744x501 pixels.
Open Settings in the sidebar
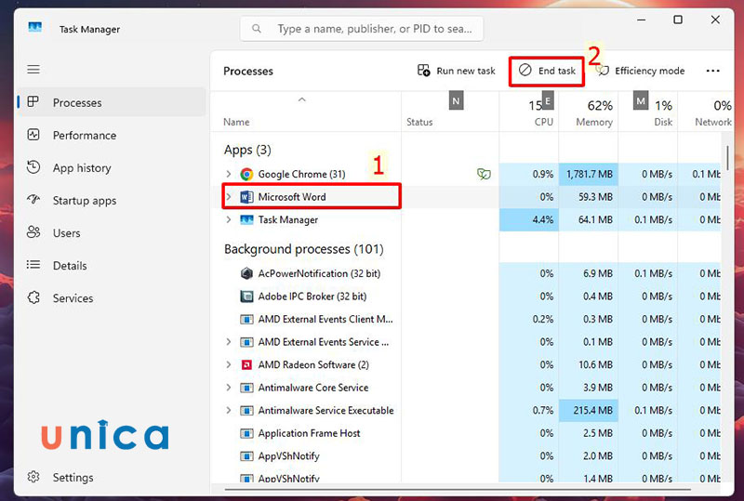pos(112,477)
